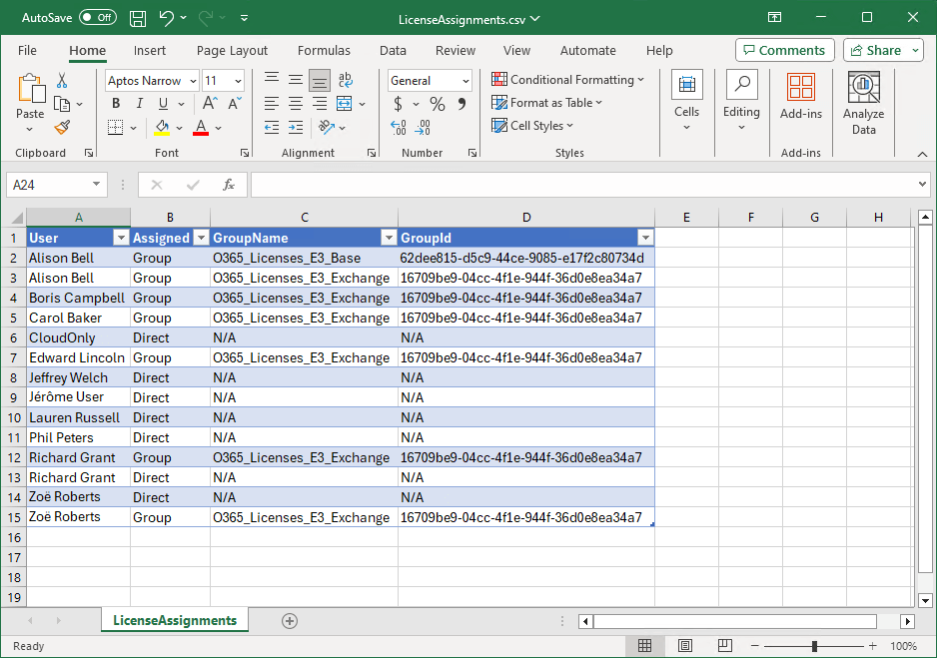Increase font size with large A icon
Screen dimensions: 937x658
209,103
